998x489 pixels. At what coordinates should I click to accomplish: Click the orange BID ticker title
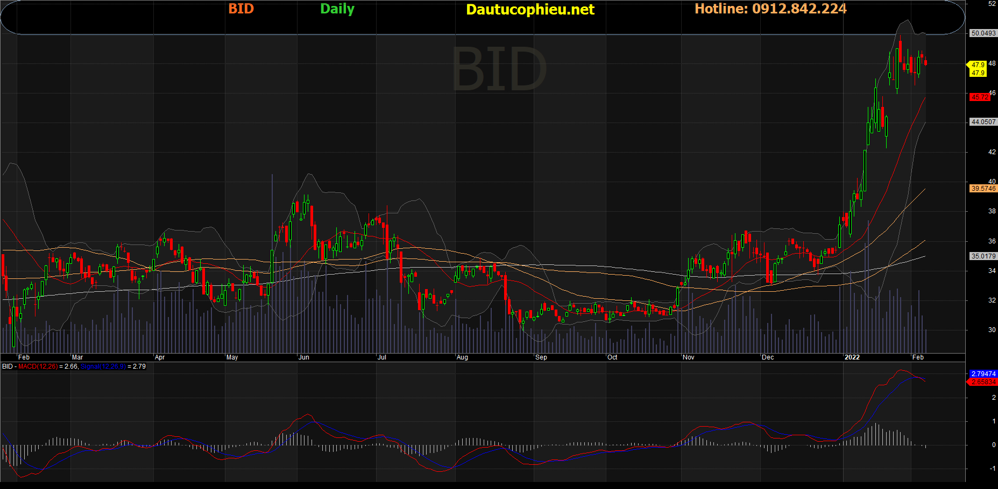coord(241,9)
